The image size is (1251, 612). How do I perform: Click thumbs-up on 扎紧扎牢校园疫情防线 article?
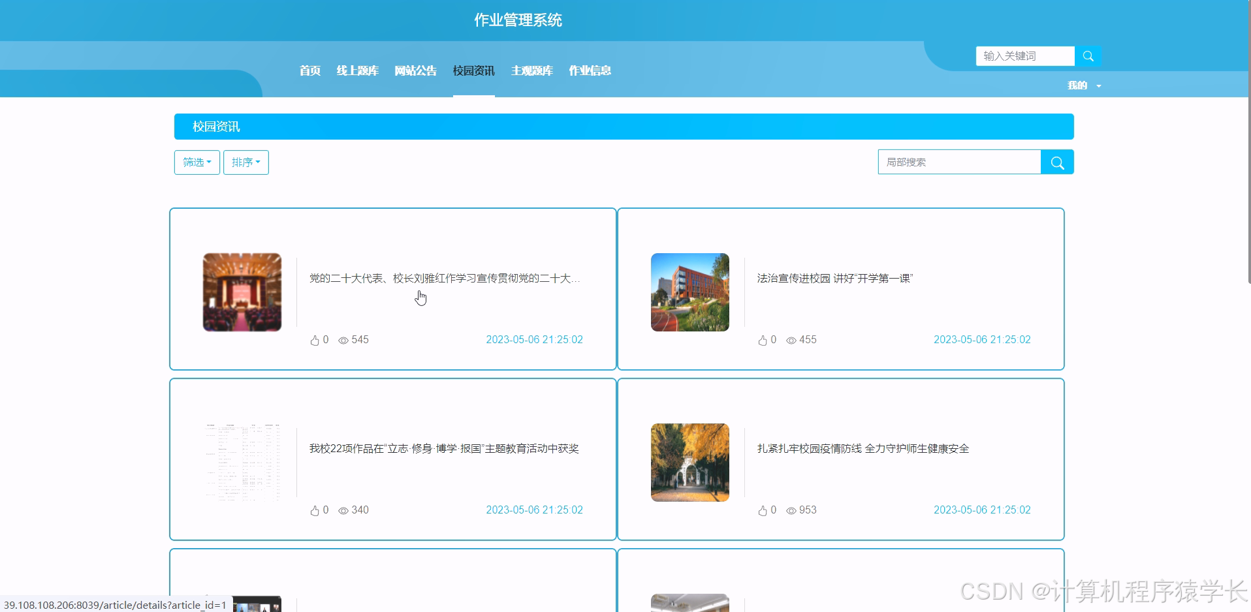click(762, 511)
